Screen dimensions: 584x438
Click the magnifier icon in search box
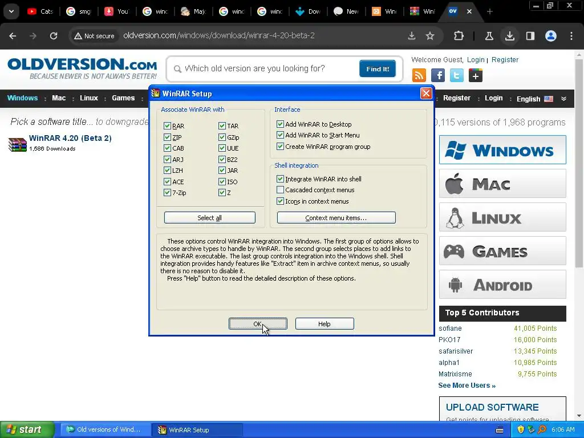click(178, 69)
